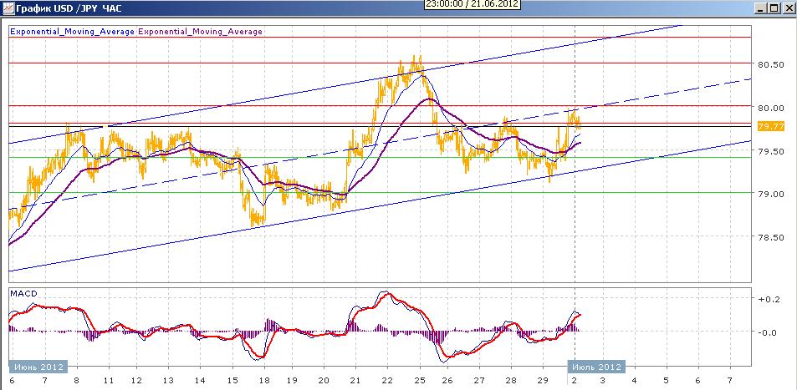Click the 23:00:00 / 21.06.2012 timestamp tooltip
The image size is (797, 390).
(x=473, y=4)
